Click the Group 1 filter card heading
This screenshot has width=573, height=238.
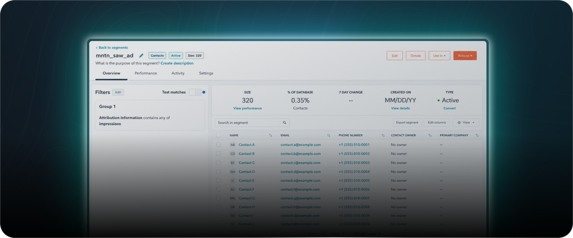(107, 106)
